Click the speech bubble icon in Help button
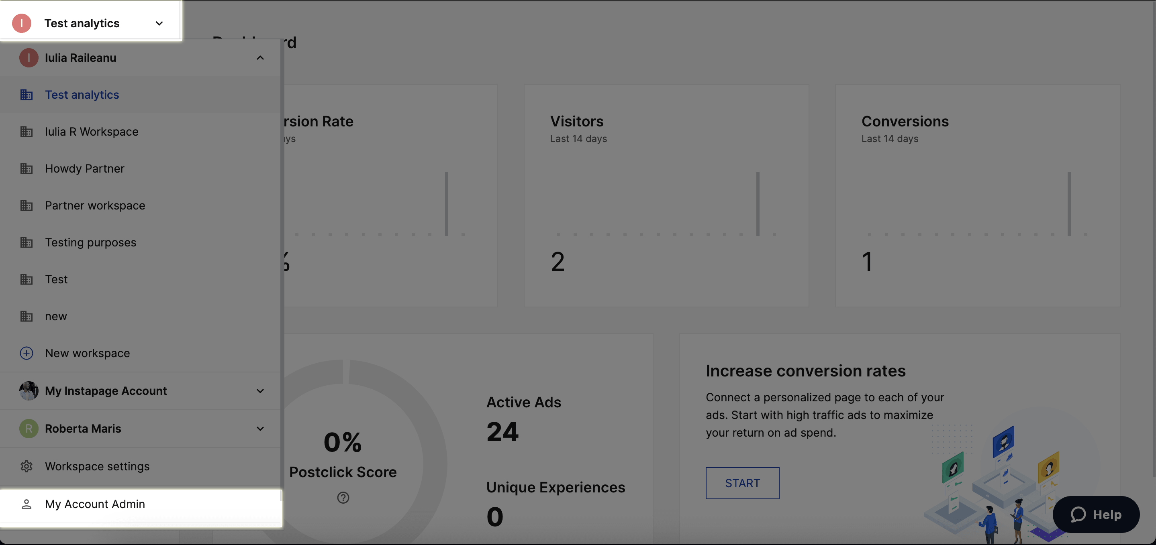Image resolution: width=1156 pixels, height=545 pixels. point(1078,514)
